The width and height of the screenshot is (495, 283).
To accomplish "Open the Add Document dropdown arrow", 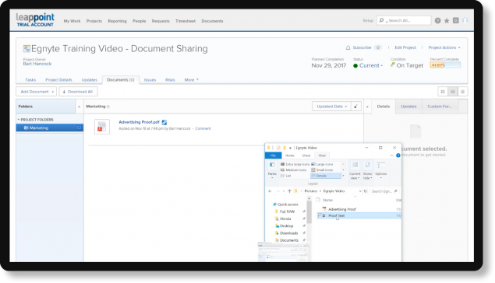I will click(53, 92).
